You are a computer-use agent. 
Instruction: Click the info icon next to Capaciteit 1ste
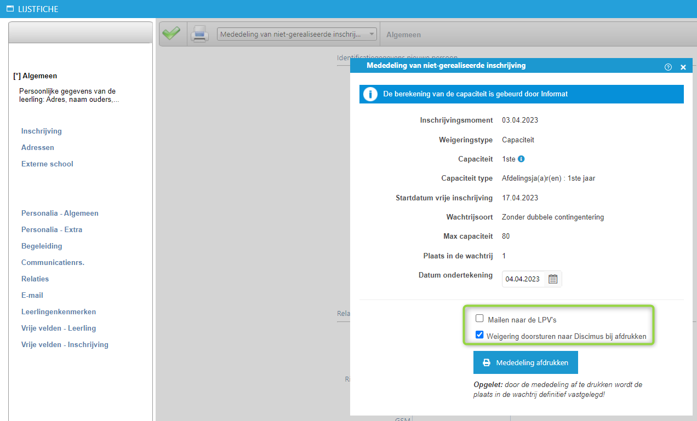click(521, 159)
